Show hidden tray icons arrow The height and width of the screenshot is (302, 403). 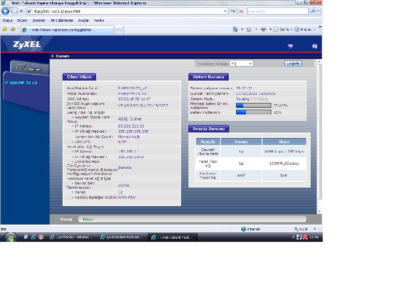click(x=294, y=237)
